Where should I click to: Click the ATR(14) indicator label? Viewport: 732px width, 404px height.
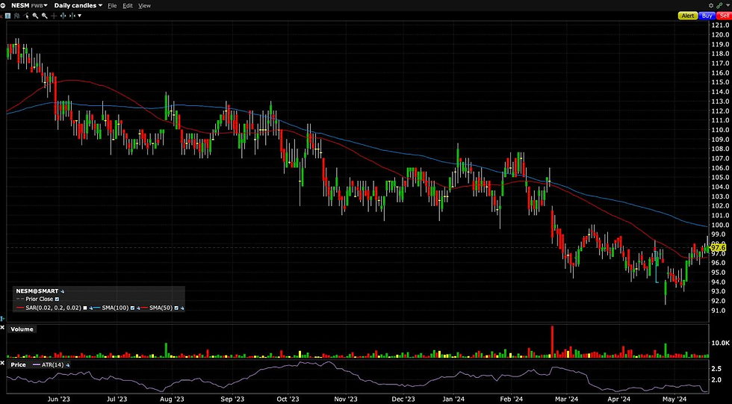pyautogui.click(x=53, y=365)
